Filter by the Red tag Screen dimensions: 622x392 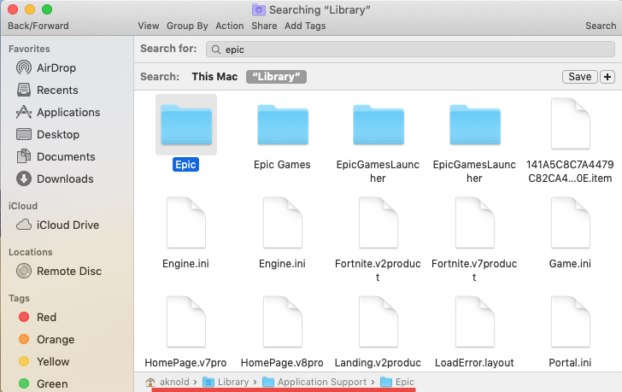[x=38, y=317]
